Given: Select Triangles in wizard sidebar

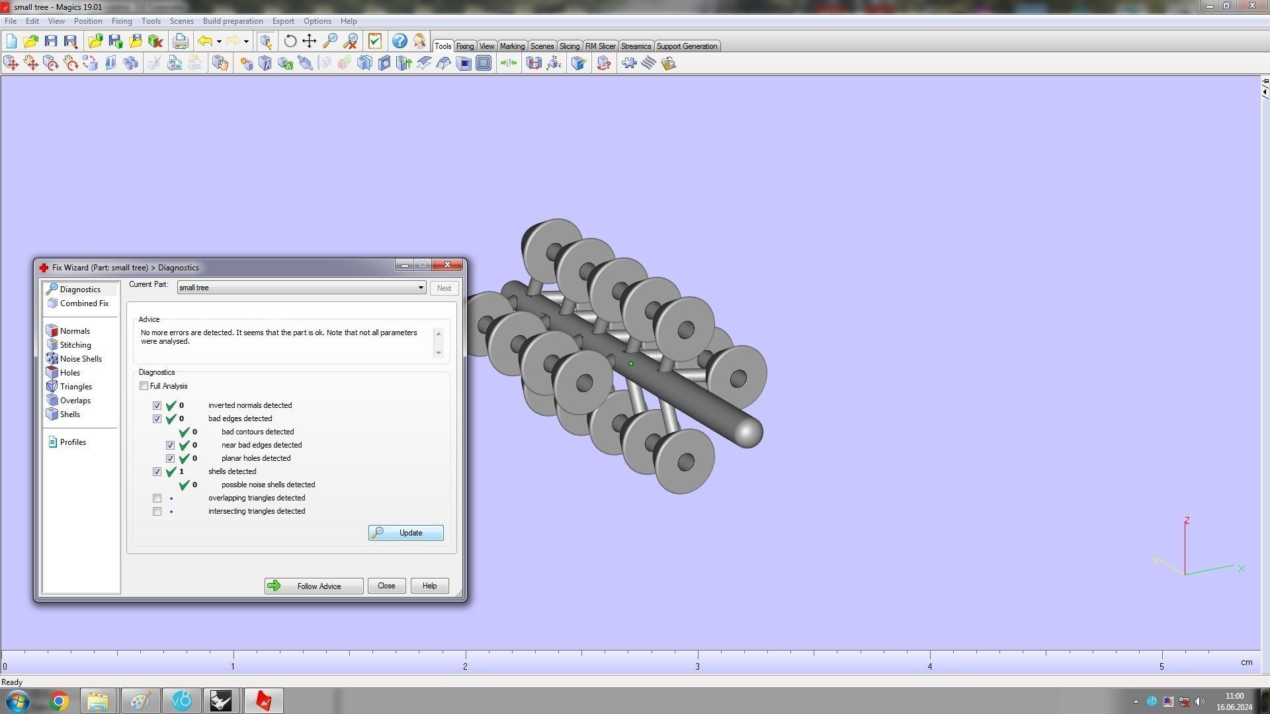Looking at the screenshot, I should pyautogui.click(x=69, y=387).
